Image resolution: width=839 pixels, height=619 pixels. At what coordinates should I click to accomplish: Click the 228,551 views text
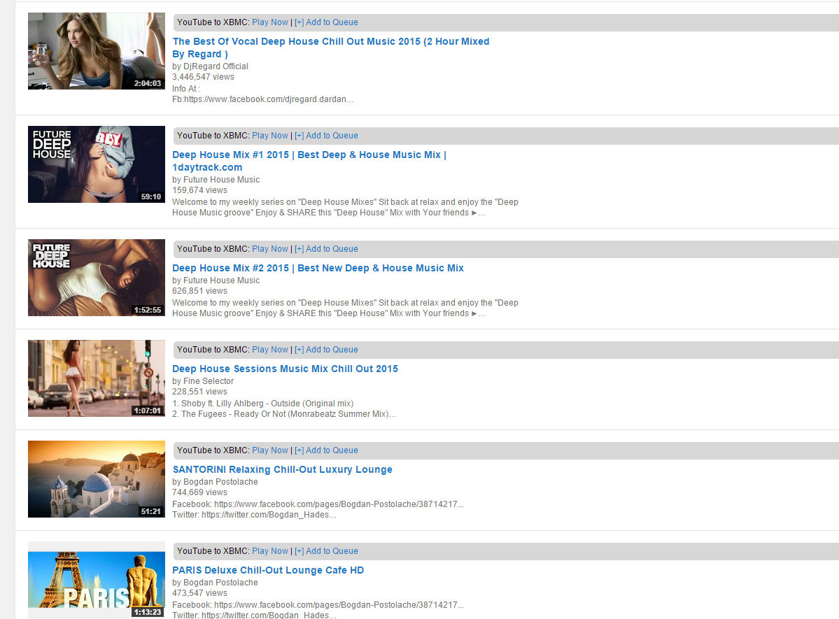pyautogui.click(x=199, y=392)
